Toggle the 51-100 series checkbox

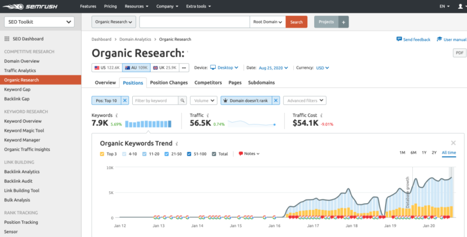pos(189,154)
